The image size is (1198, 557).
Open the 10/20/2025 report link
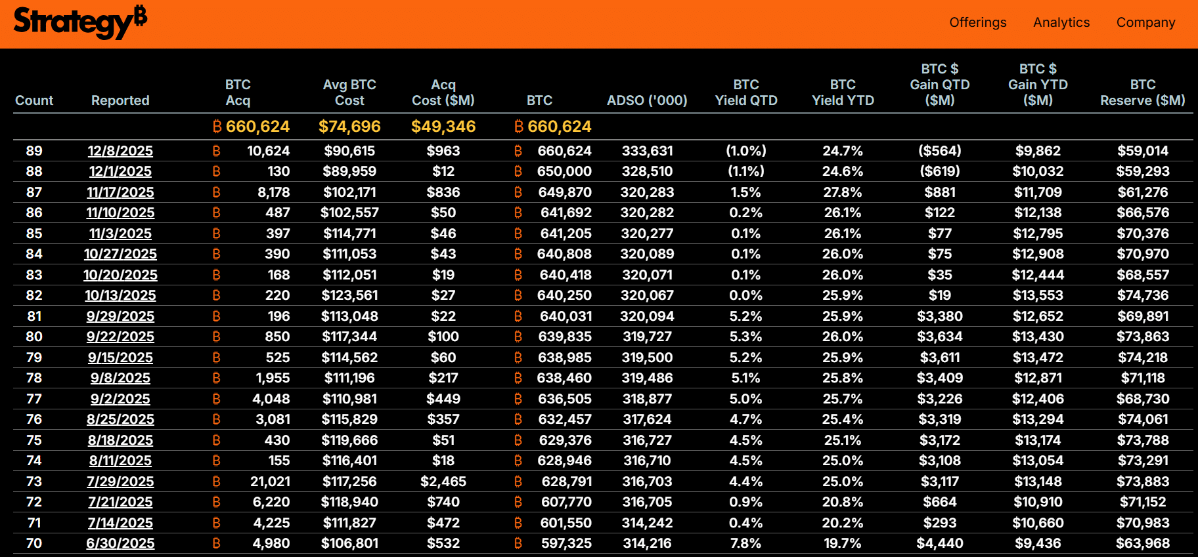coord(120,275)
